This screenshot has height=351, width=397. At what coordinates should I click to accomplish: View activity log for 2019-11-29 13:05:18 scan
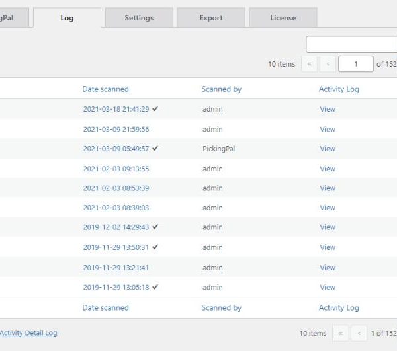click(328, 287)
